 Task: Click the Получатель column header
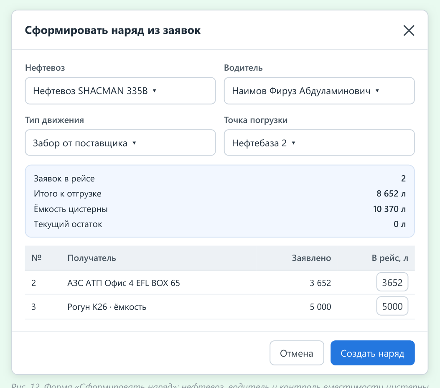pos(92,258)
